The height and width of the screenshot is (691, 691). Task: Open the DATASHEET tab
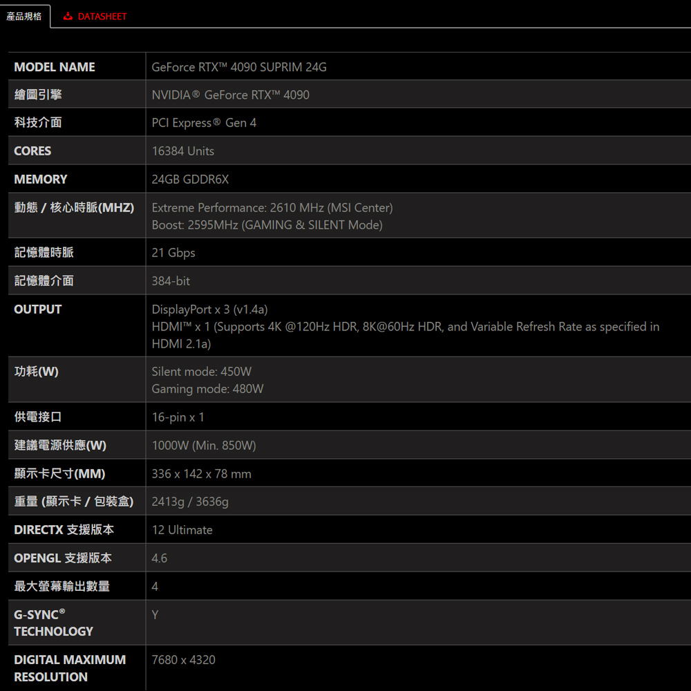point(102,17)
